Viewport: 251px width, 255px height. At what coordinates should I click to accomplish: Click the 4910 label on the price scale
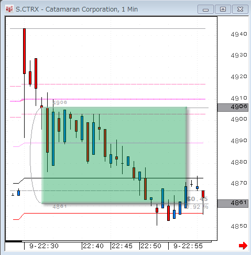pyautogui.click(x=239, y=98)
